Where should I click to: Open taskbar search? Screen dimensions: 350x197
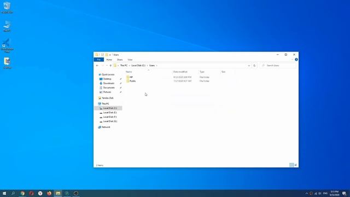click(x=13, y=193)
